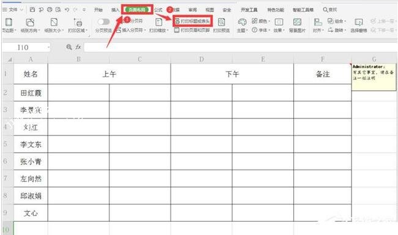Click the Print icon in quick access toolbar
Screen dimensions: 398x235
pos(50,10)
